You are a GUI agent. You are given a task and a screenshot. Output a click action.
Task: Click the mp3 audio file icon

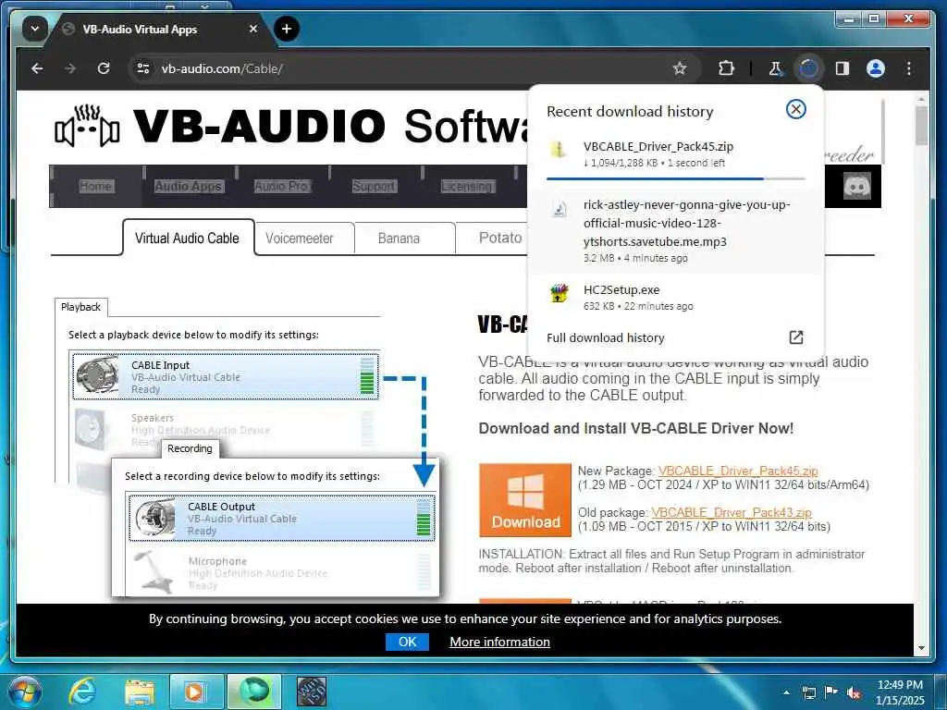[x=560, y=209]
